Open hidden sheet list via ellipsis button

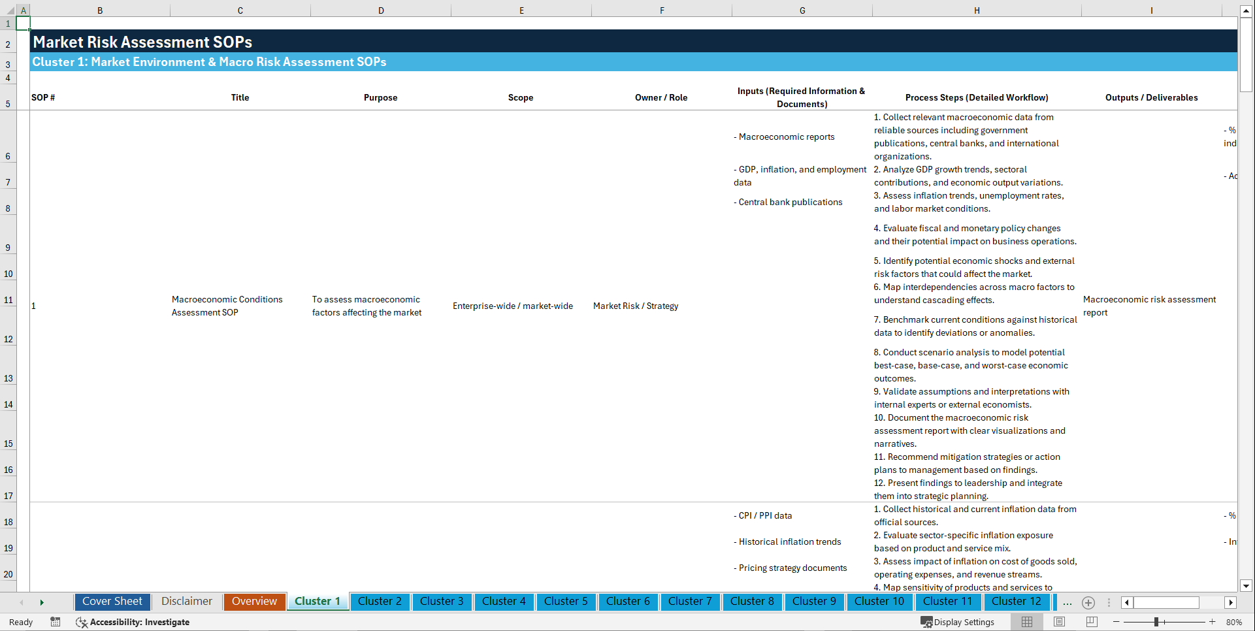pyautogui.click(x=1067, y=602)
